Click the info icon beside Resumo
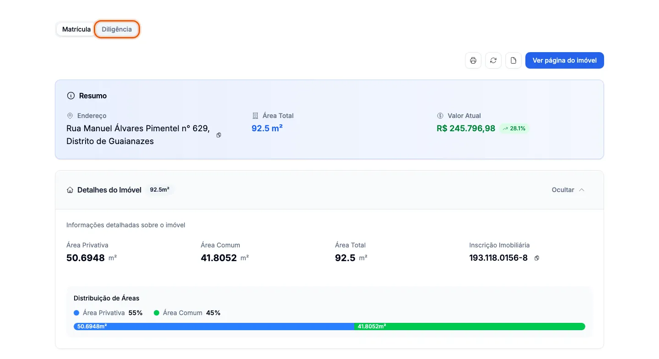The image size is (659, 359). [71, 96]
